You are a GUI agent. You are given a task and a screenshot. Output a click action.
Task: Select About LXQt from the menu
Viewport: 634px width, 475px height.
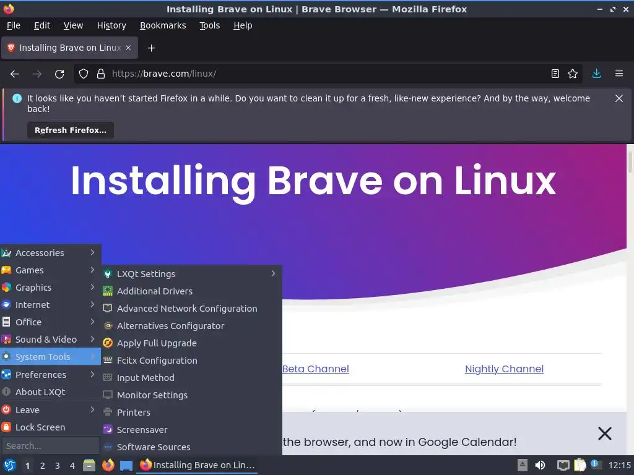click(x=51, y=392)
